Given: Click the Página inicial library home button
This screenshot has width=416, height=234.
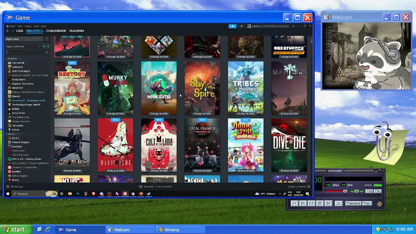Looking at the screenshot, I should pyautogui.click(x=24, y=39).
